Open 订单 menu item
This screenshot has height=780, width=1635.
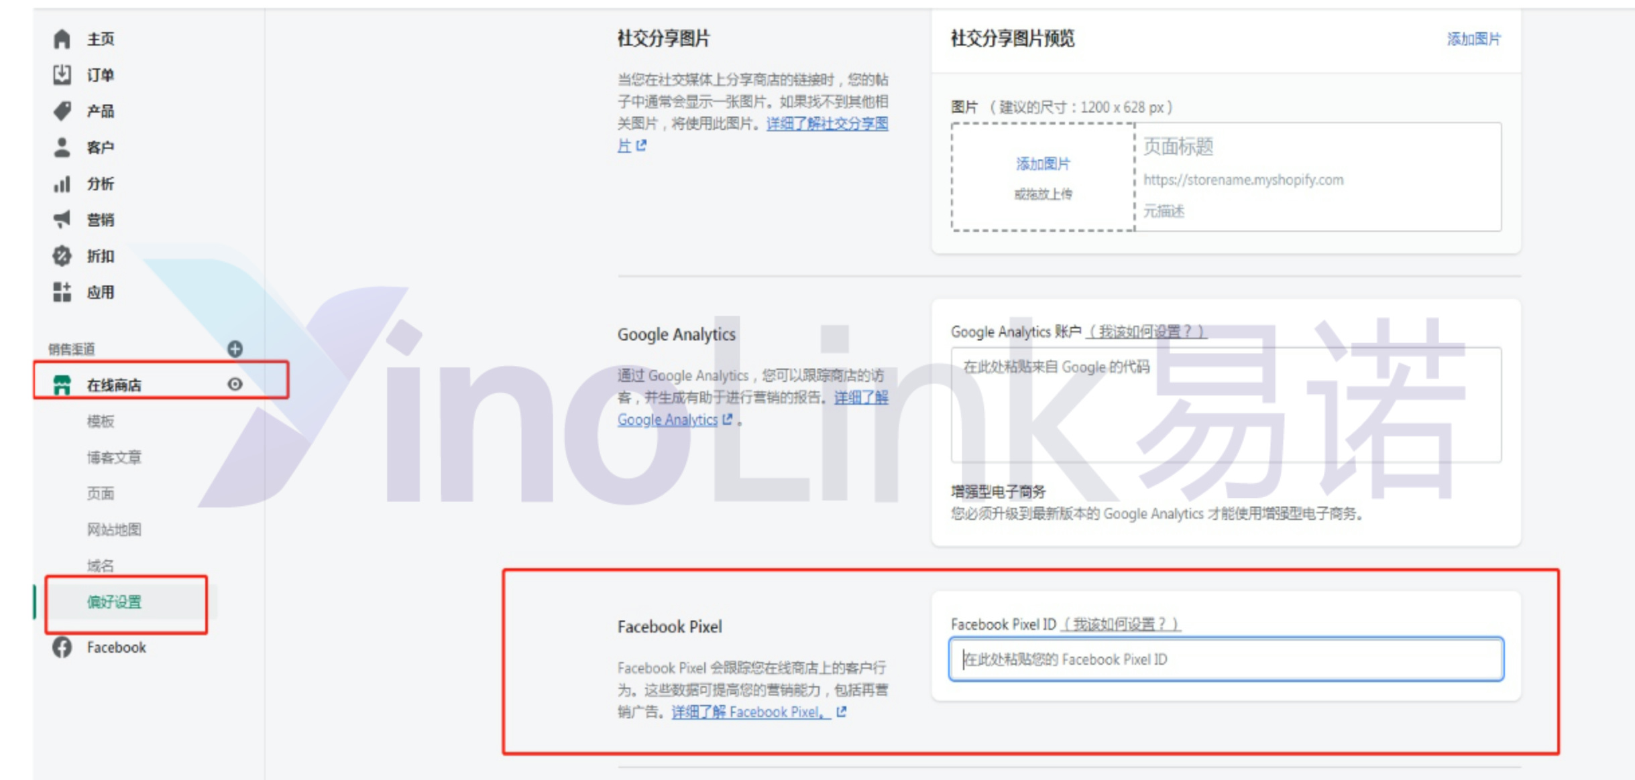pyautogui.click(x=101, y=74)
